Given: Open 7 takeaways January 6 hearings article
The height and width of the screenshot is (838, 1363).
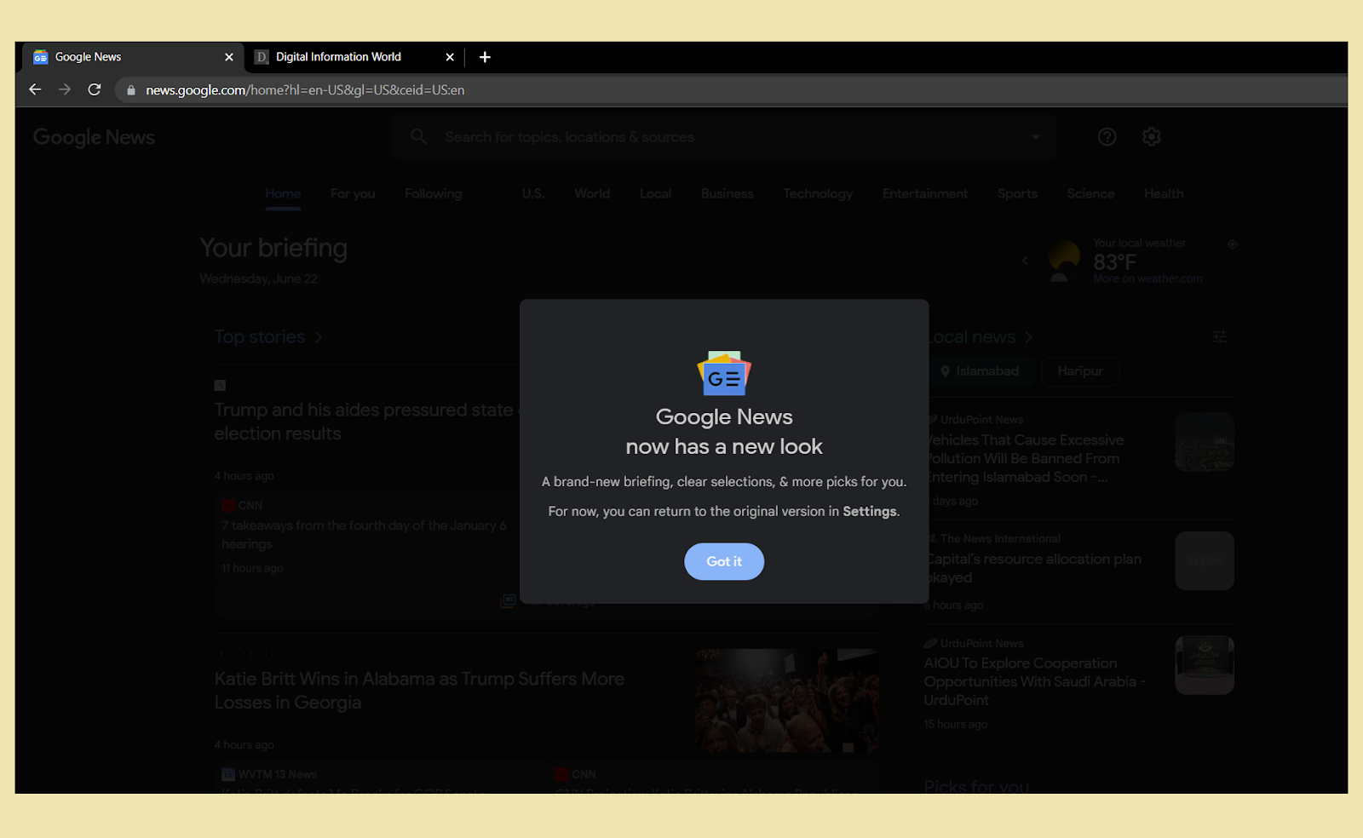Looking at the screenshot, I should click(364, 535).
